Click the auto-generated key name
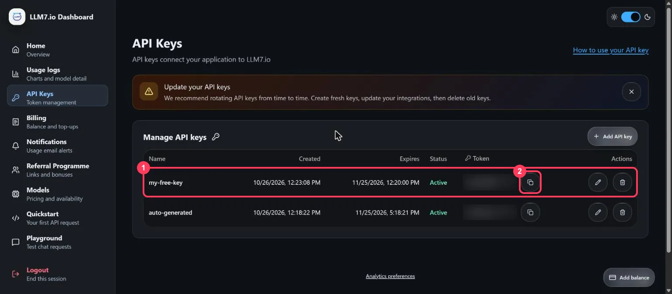 pos(170,213)
